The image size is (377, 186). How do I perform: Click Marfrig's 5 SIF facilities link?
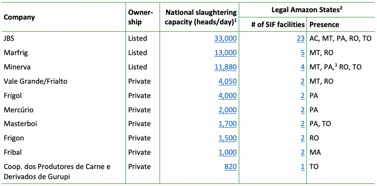pos(303,53)
